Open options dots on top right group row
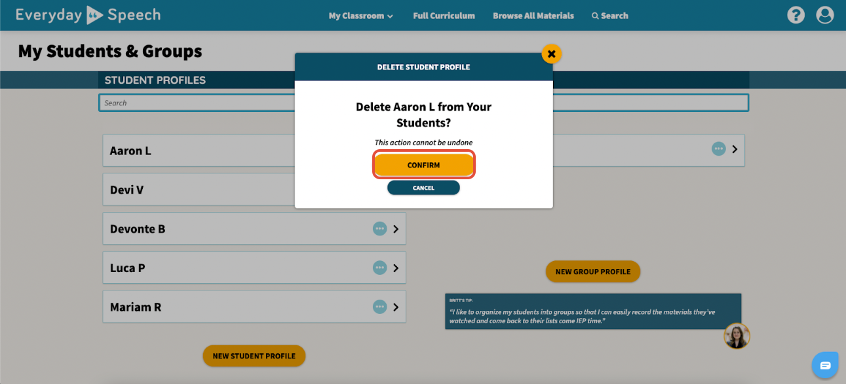This screenshot has width=846, height=384. click(x=718, y=149)
